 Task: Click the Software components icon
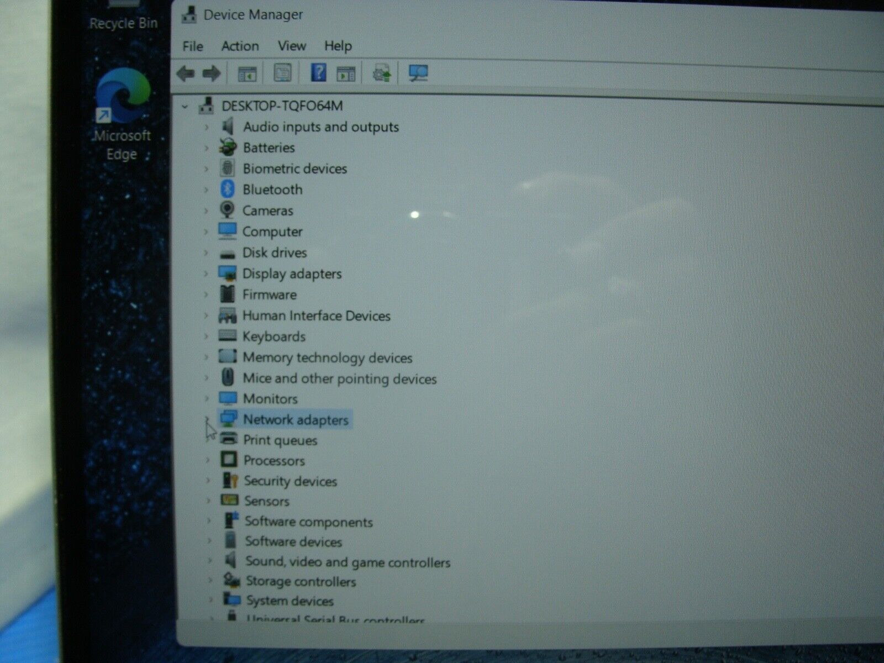(231, 520)
